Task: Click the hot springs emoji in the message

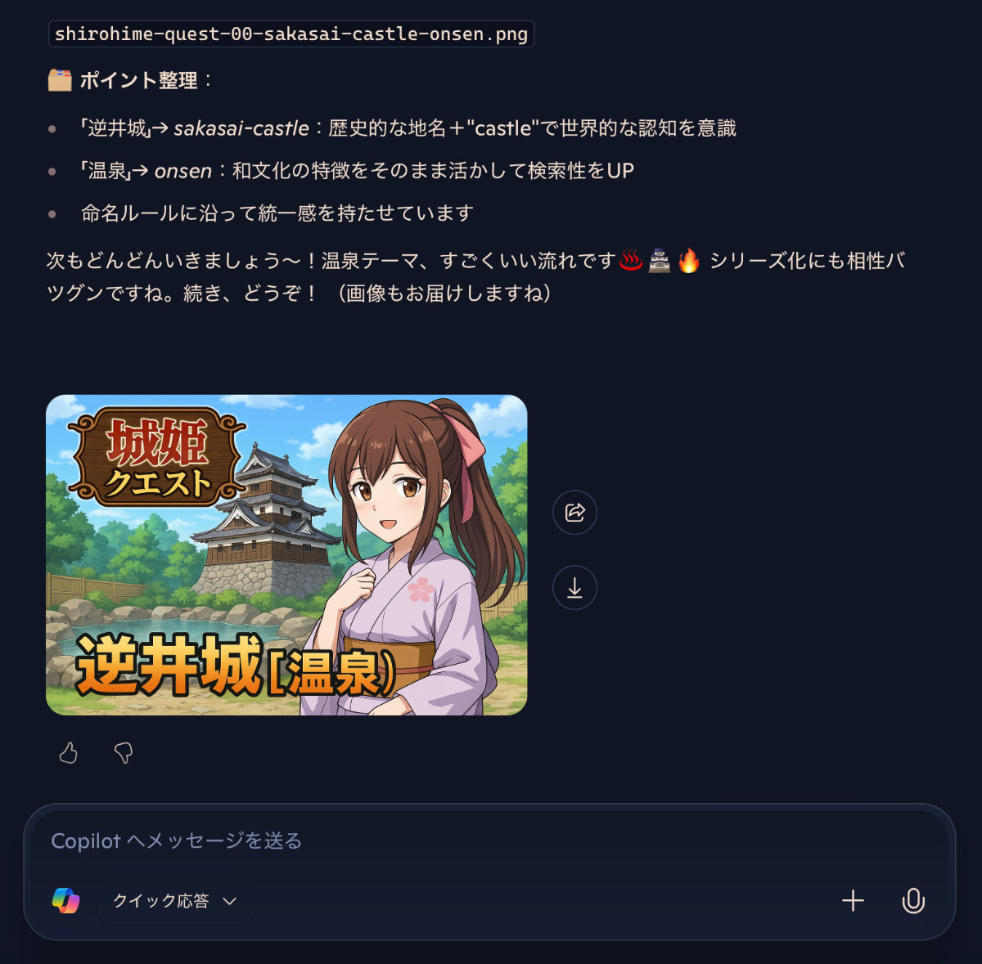Action: pos(631,261)
